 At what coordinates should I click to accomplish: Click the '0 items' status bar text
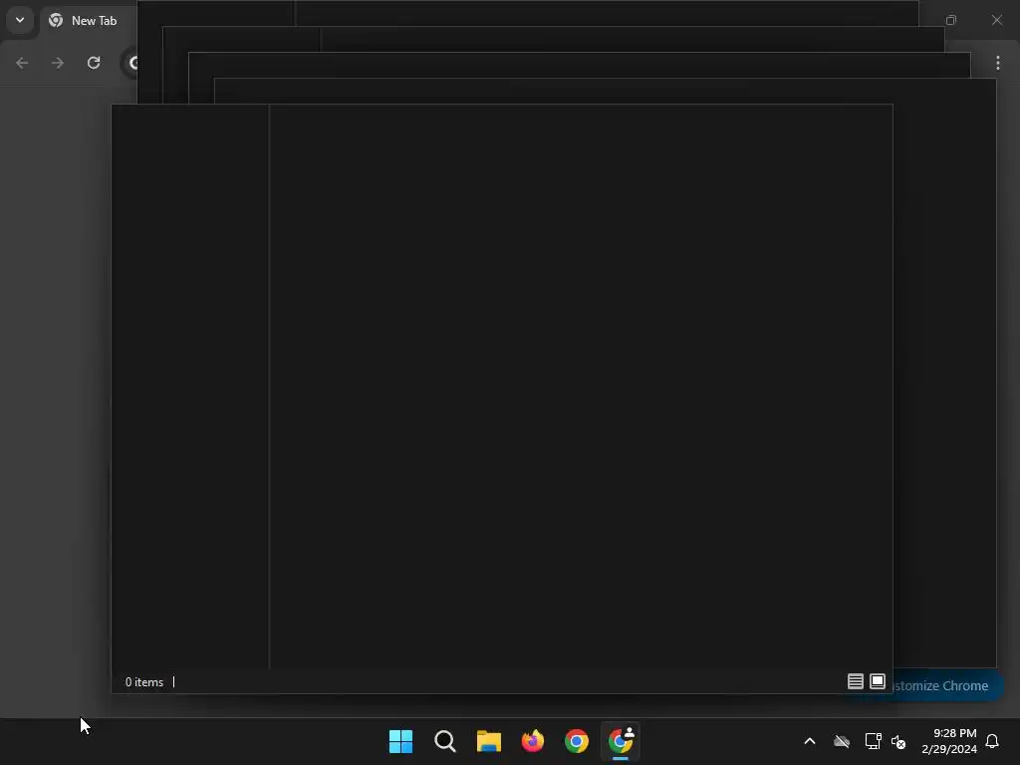coord(144,681)
